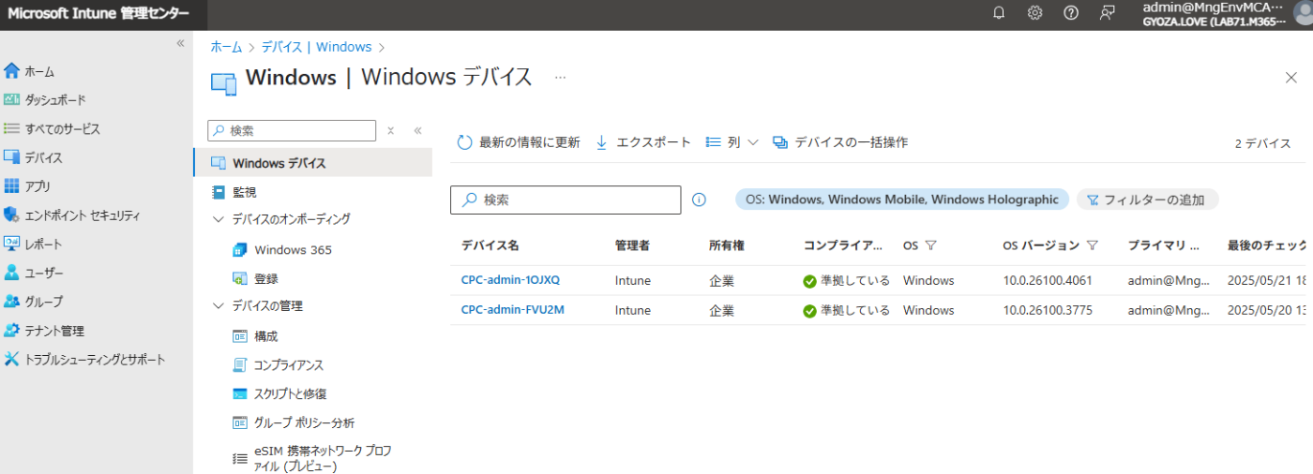Click OS version 10.0.26100.3775 cell
This screenshot has height=474, width=1313.
click(1048, 310)
